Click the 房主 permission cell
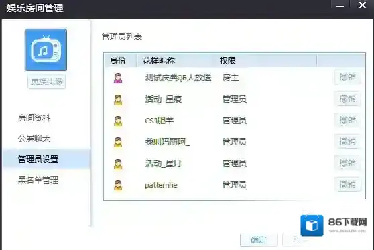374x250 pixels. 231,78
